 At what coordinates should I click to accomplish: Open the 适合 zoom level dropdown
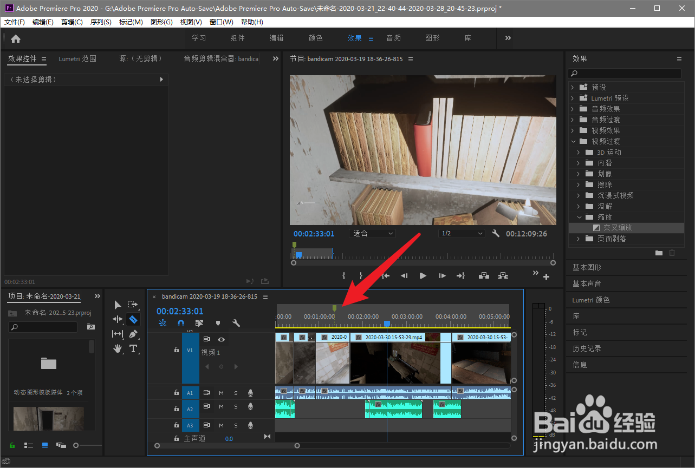point(373,234)
